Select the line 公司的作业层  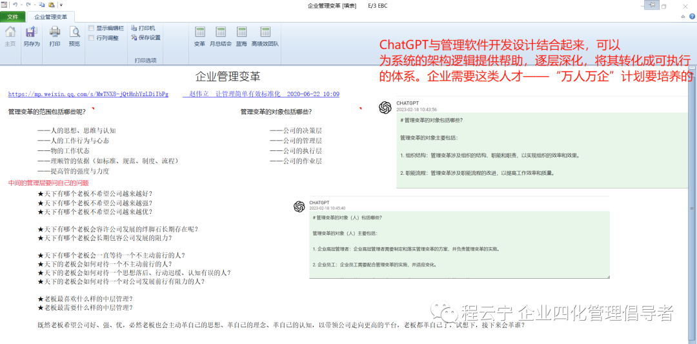[296, 161]
